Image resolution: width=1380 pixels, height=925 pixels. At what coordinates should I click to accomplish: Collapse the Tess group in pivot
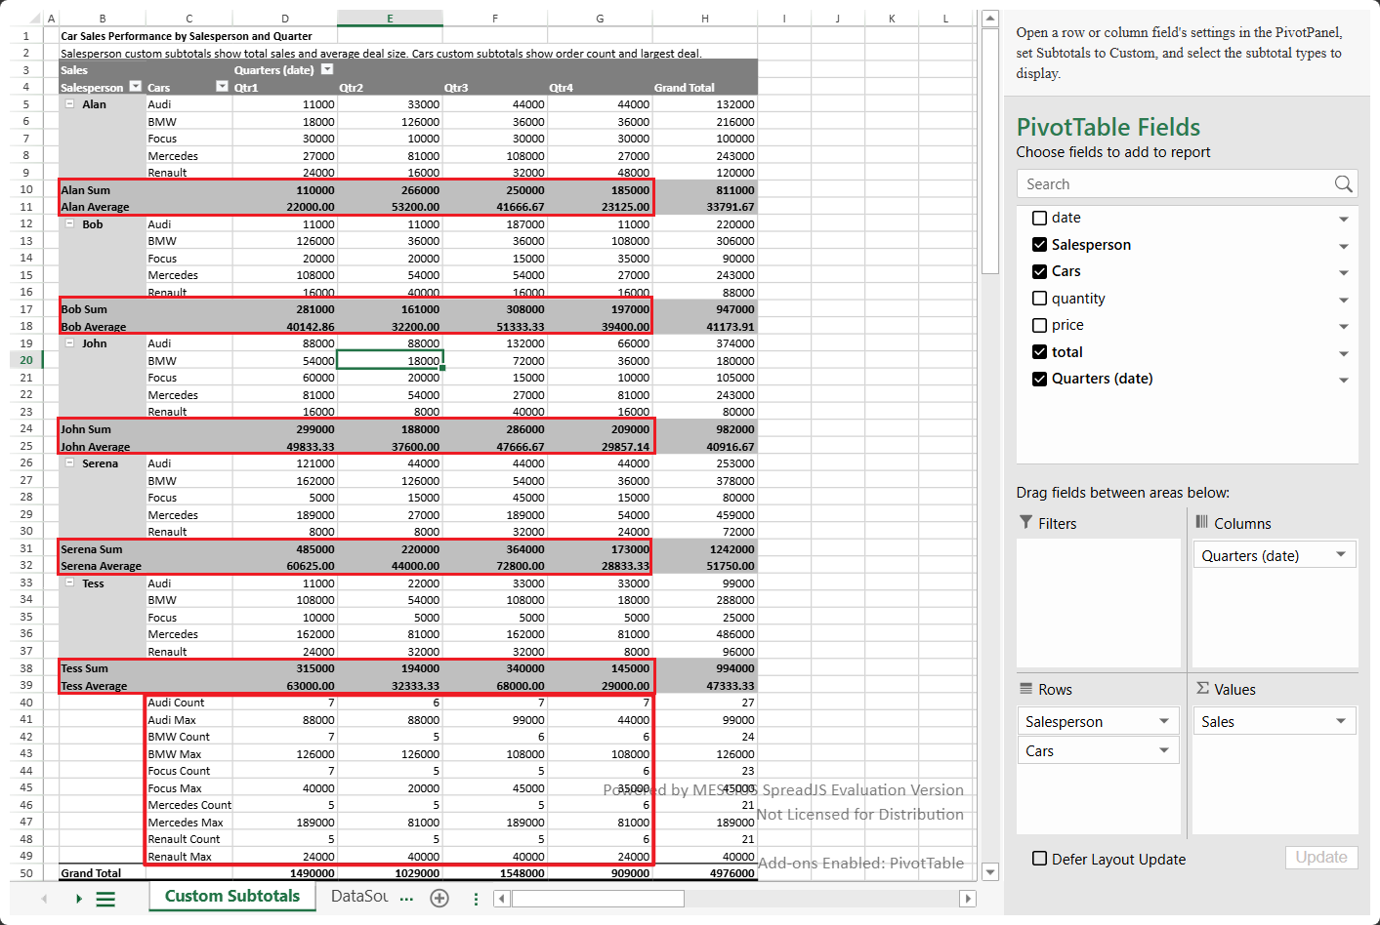pos(69,583)
